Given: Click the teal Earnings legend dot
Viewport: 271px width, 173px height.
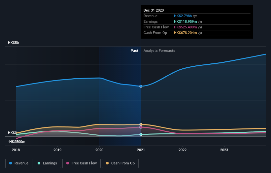Looking at the screenshot, I should [x=39, y=163].
